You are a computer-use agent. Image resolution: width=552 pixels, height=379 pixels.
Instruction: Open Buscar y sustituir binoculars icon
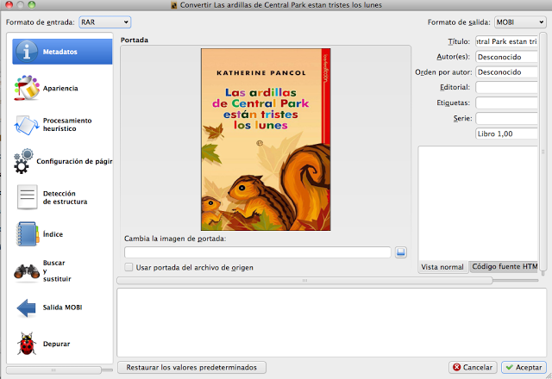tap(27, 271)
